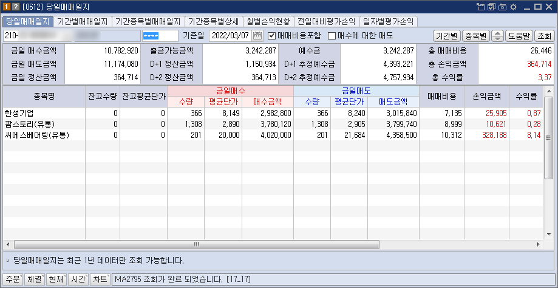Click the table's scroll-down arrow
The width and height of the screenshot is (558, 288).
pyautogui.click(x=549, y=235)
